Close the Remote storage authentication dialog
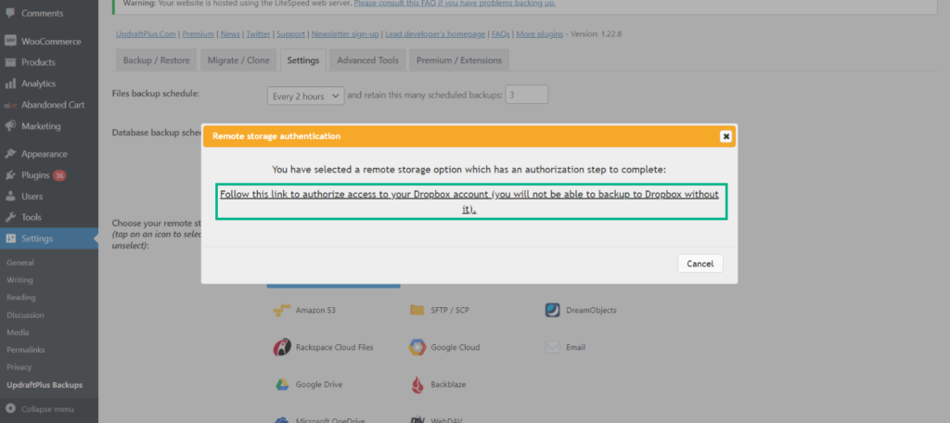950x423 pixels. pyautogui.click(x=725, y=136)
